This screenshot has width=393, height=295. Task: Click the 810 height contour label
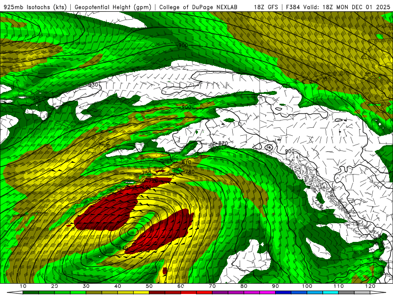pyautogui.click(x=186, y=162)
